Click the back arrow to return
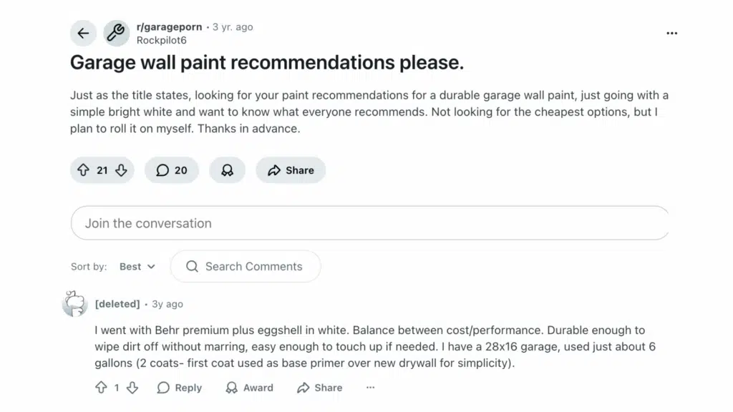This screenshot has height=412, width=733. point(83,33)
